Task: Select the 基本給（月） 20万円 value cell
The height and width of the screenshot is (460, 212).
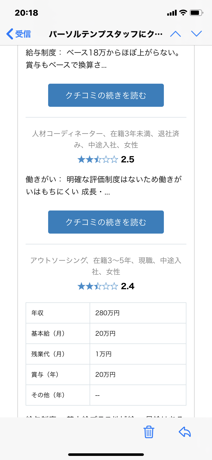Action: (x=138, y=333)
